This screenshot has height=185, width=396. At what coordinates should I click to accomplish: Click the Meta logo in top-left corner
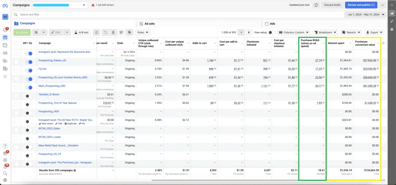click(5, 5)
